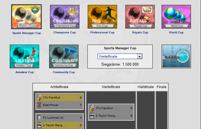Screen dimensions: 201x129
Task: Click 1Fc Frankfurt's score of 4
Action: (81, 98)
